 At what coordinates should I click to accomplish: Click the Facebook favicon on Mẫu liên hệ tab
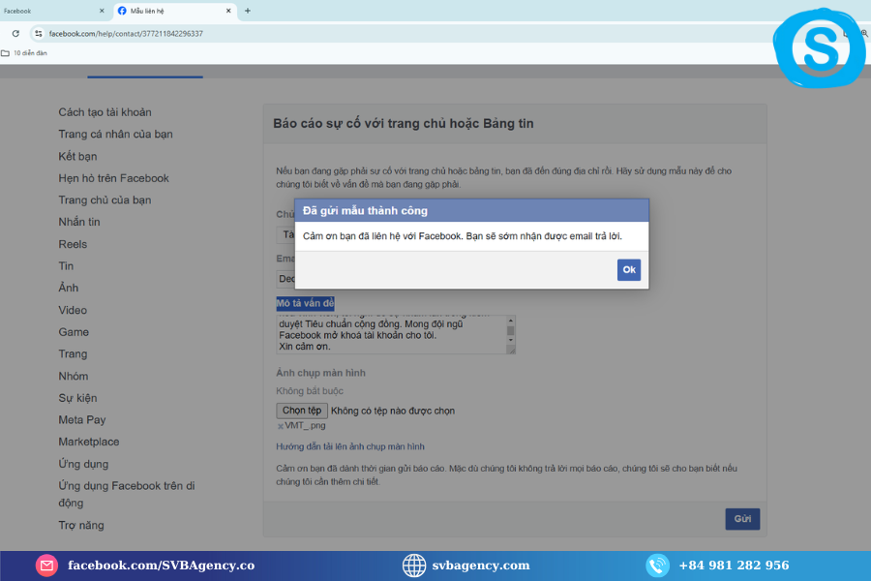[122, 11]
